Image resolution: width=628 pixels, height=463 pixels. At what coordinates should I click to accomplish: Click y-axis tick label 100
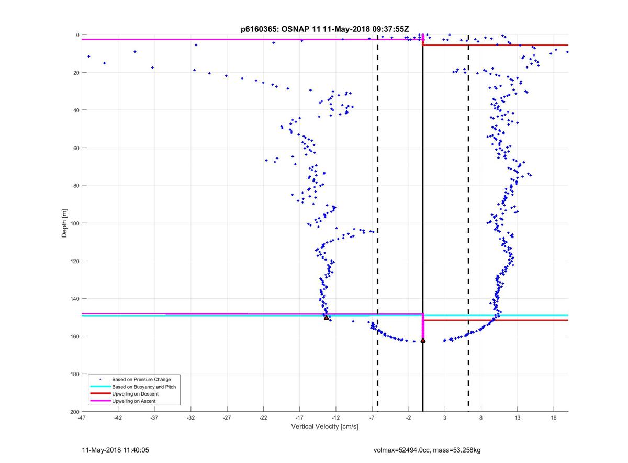tap(74, 223)
